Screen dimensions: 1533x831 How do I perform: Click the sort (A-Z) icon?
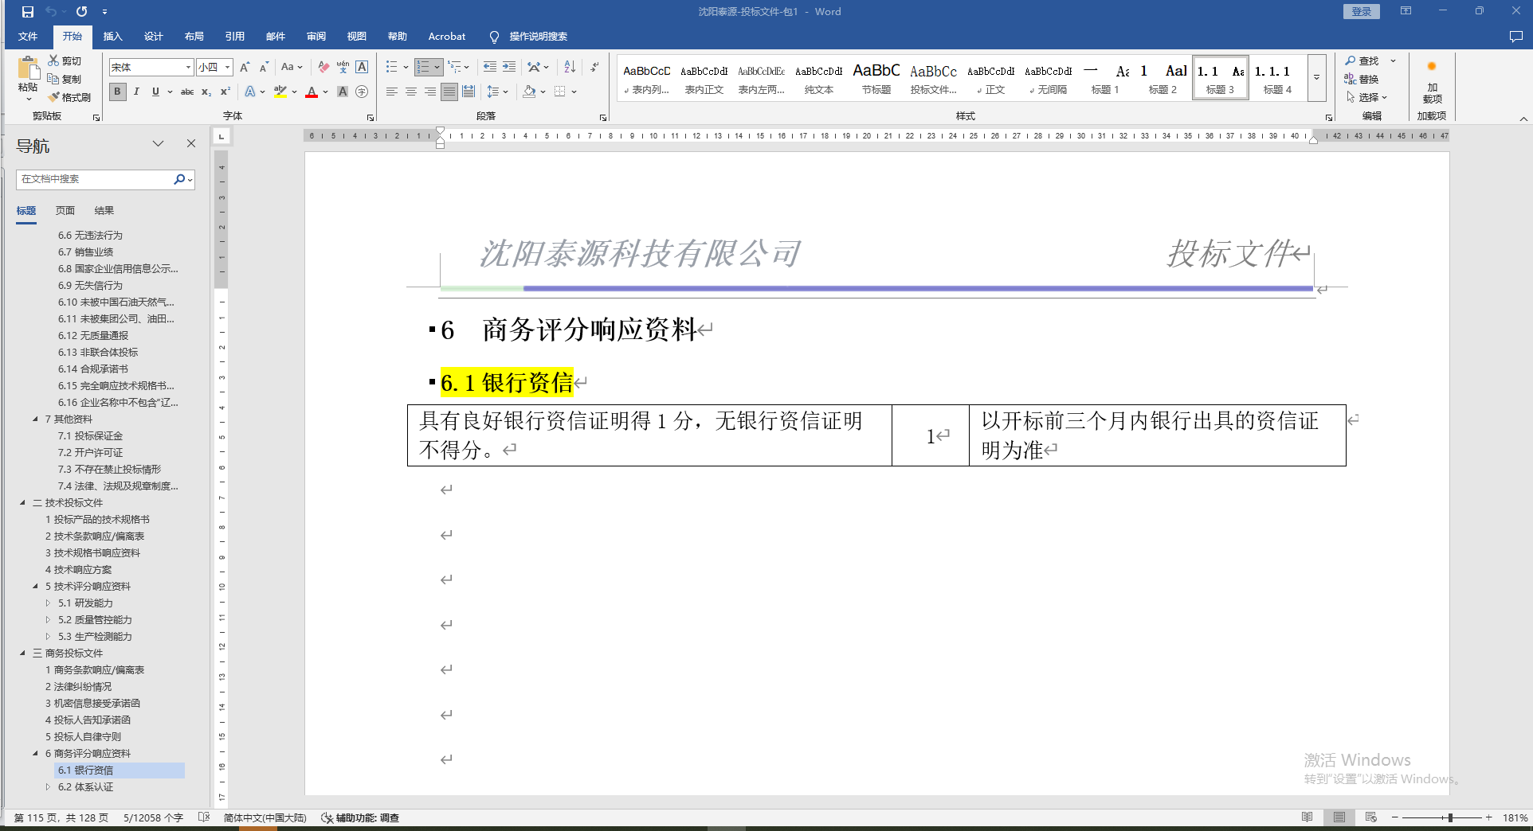point(570,67)
